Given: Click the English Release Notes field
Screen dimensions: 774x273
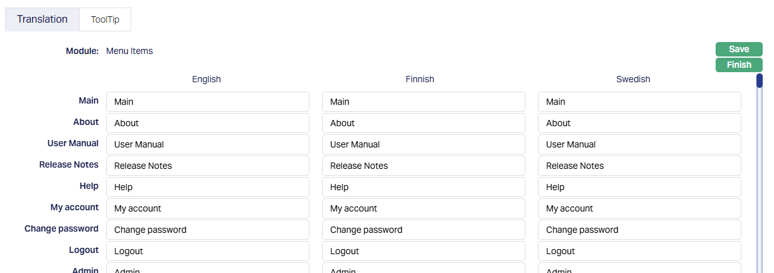Looking at the screenshot, I should 207,166.
